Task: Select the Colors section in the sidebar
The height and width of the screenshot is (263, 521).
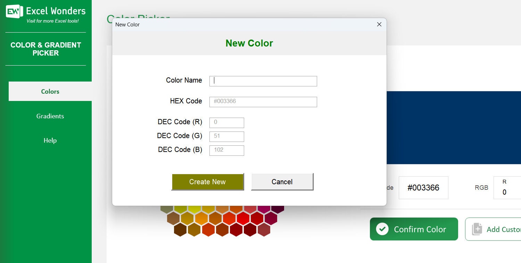Action: coord(50,91)
